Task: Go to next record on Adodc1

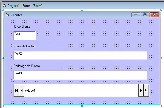Action: point(141,90)
